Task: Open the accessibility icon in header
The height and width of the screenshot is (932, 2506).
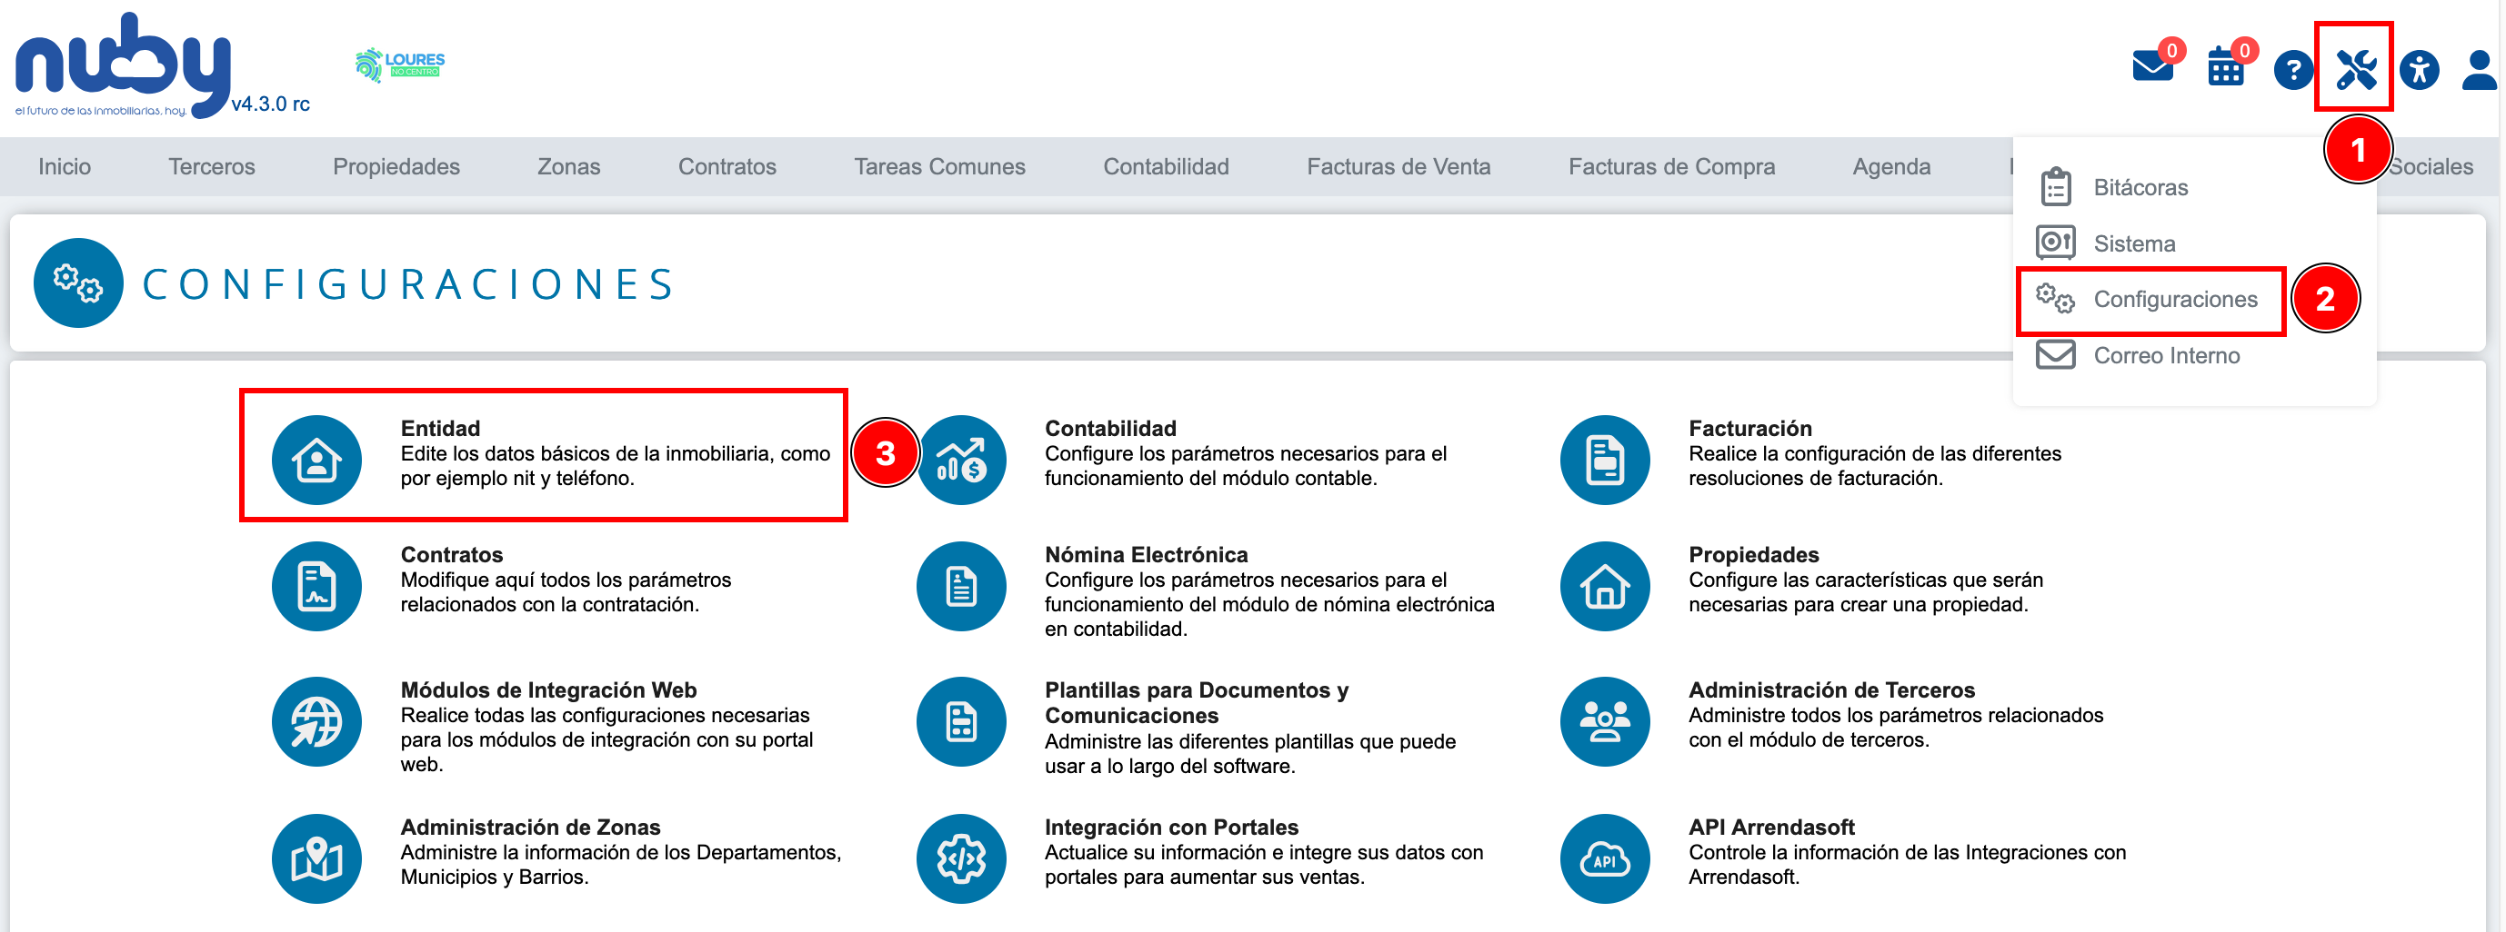Action: click(2419, 70)
